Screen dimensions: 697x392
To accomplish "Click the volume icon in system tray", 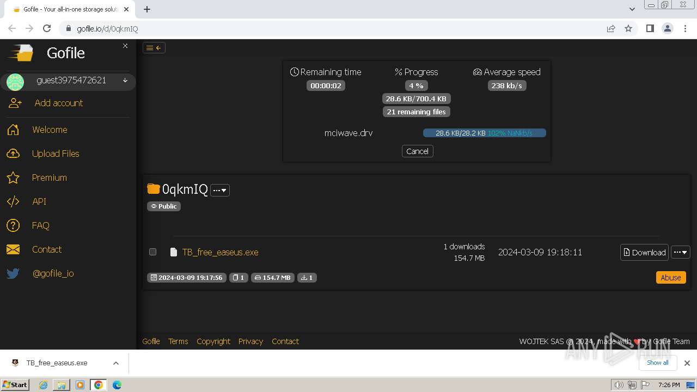I will point(619,385).
